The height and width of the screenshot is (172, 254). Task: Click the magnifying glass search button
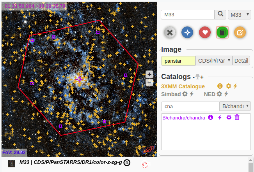click(221, 14)
